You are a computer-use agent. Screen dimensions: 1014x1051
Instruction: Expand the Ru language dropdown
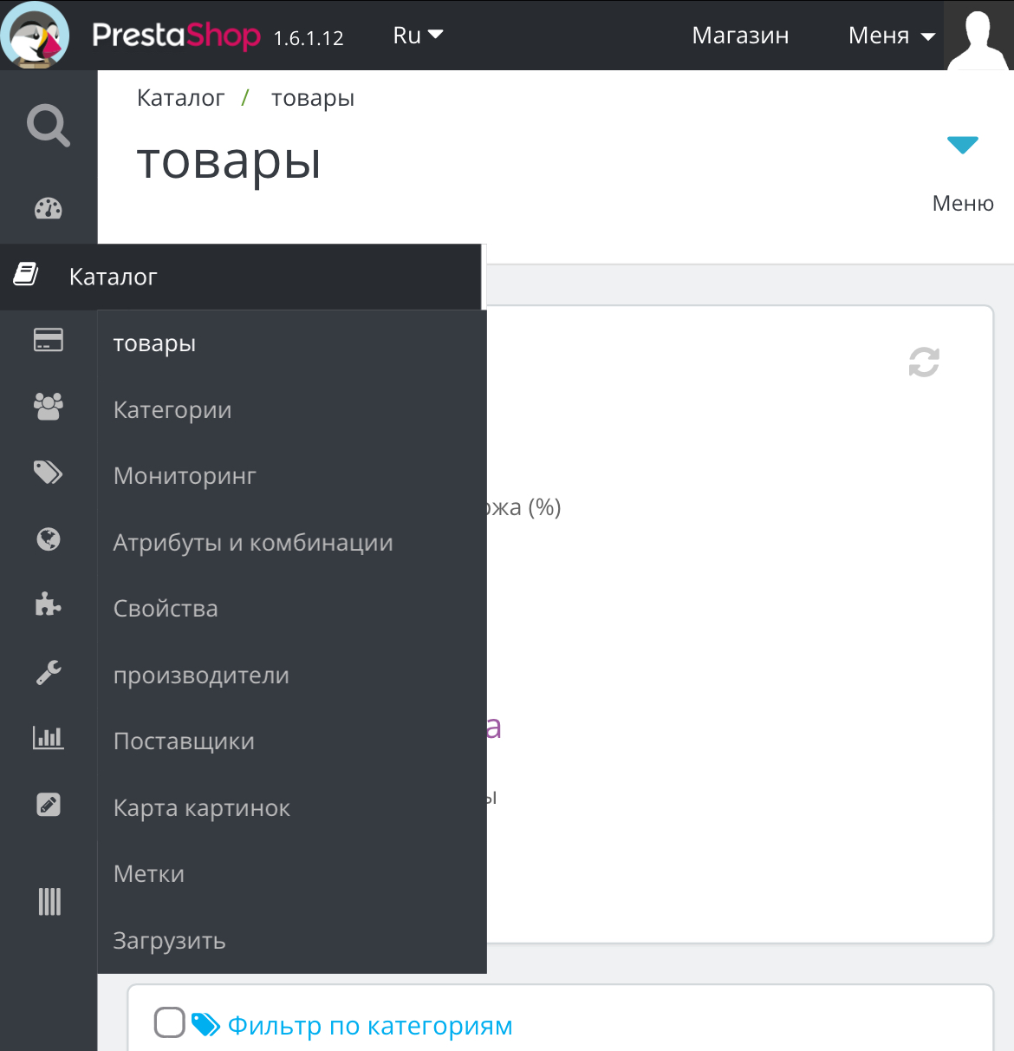[418, 36]
